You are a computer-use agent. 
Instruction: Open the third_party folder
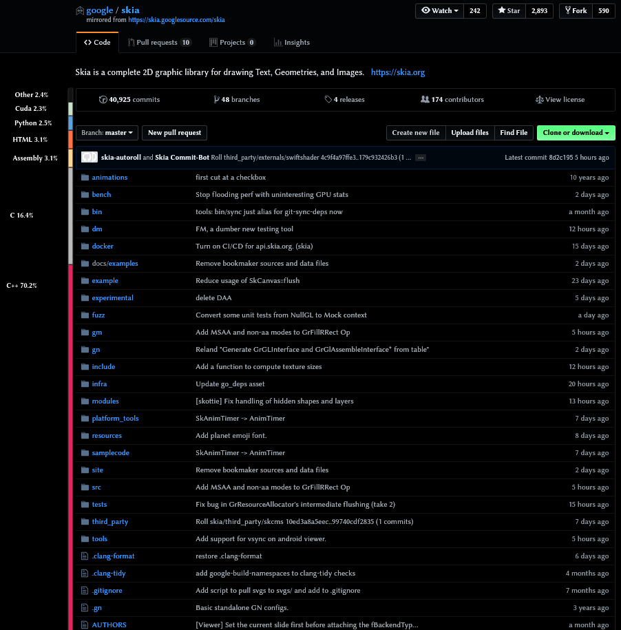[109, 522]
